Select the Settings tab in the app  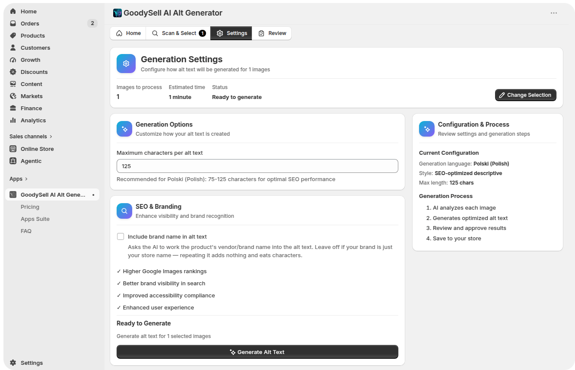[x=231, y=33]
